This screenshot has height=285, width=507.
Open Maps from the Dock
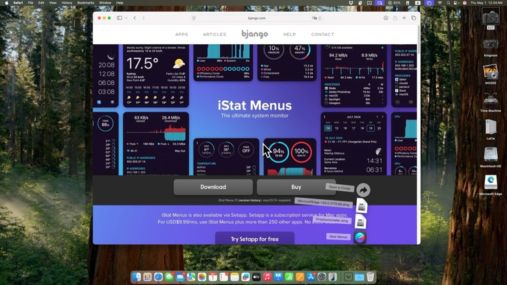click(191, 277)
